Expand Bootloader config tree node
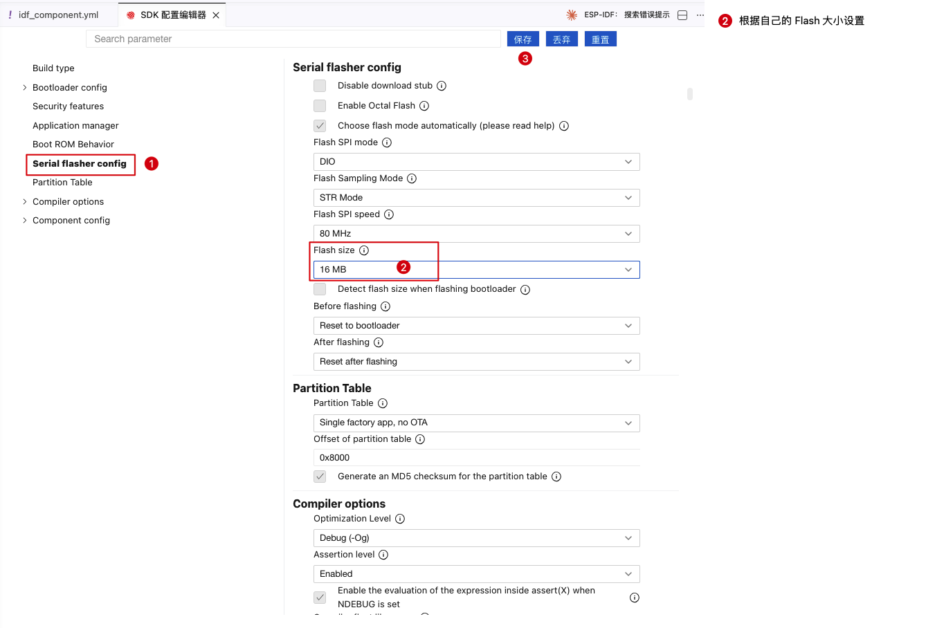The height and width of the screenshot is (628, 926). point(25,88)
